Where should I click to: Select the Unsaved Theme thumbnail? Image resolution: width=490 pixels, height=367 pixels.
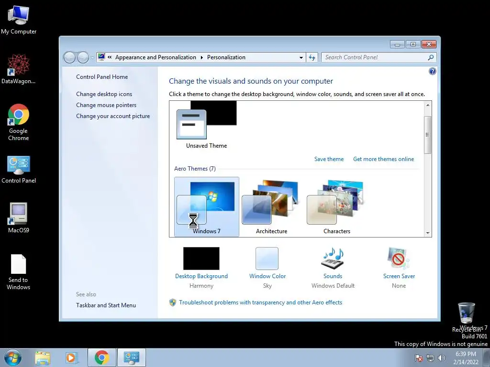click(206, 125)
